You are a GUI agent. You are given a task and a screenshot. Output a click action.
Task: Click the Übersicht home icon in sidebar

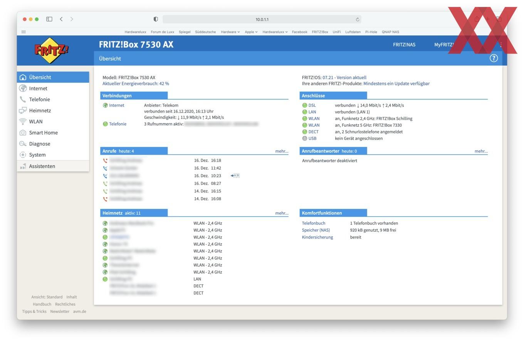pyautogui.click(x=23, y=77)
